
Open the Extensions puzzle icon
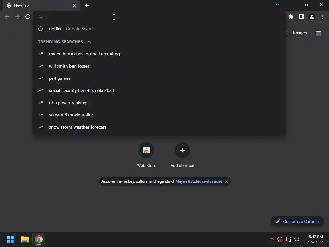[x=291, y=17]
